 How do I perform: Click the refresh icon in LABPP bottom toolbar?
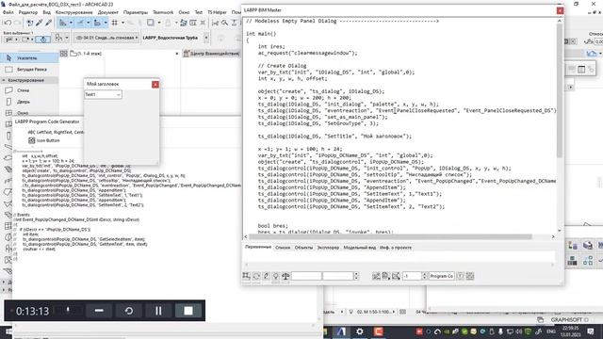(x=256, y=276)
